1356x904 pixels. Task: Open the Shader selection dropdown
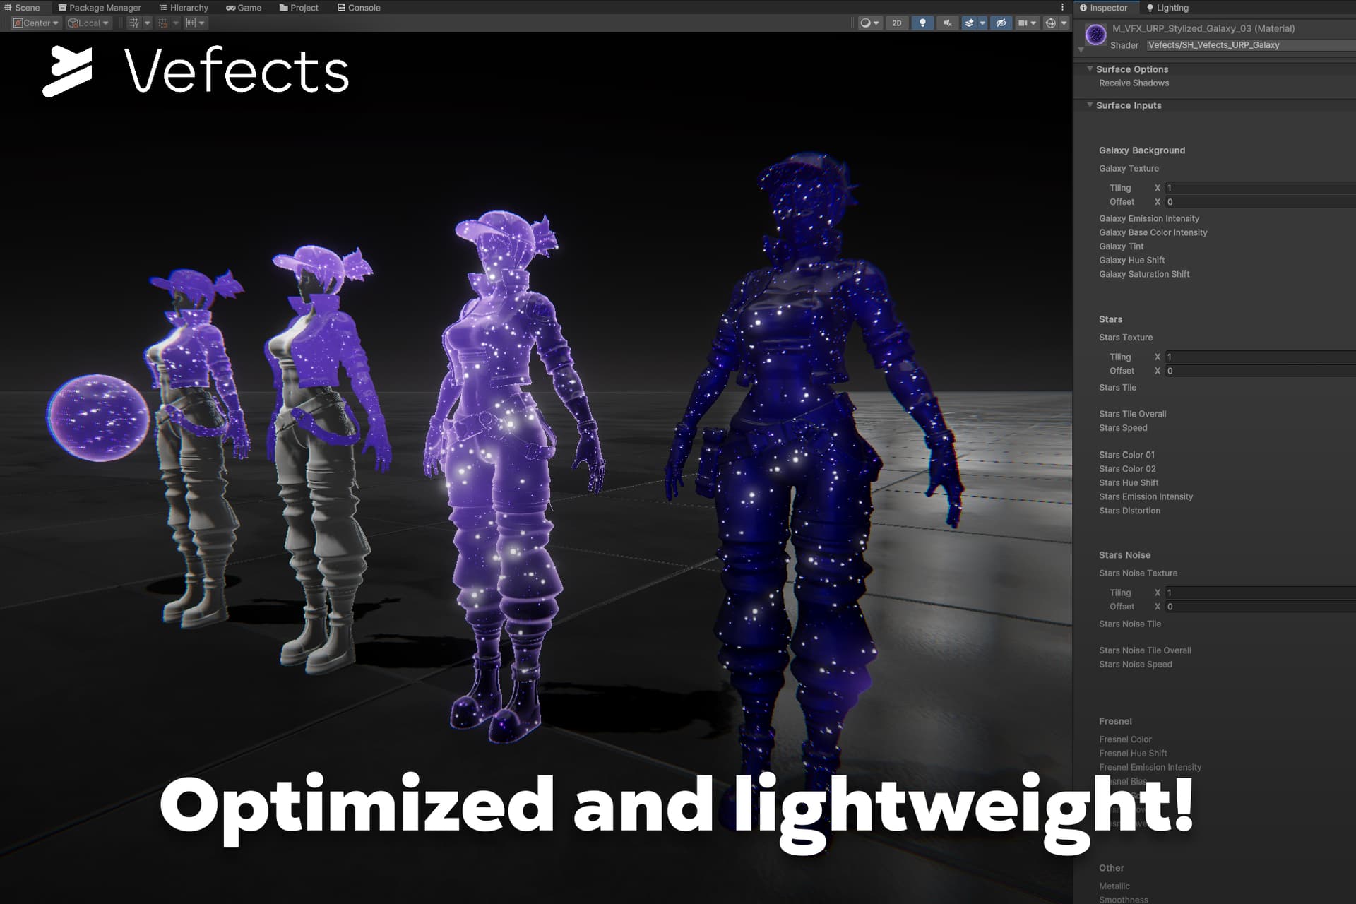pyautogui.click(x=1250, y=45)
